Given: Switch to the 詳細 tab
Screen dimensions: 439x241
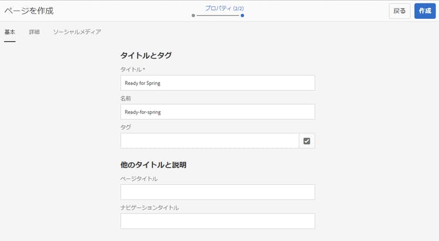Looking at the screenshot, I should tap(35, 32).
